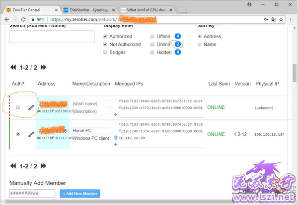Screen dimensions: 298x205
Task: Close the DiskStation Synology tab
Action: [113, 10]
